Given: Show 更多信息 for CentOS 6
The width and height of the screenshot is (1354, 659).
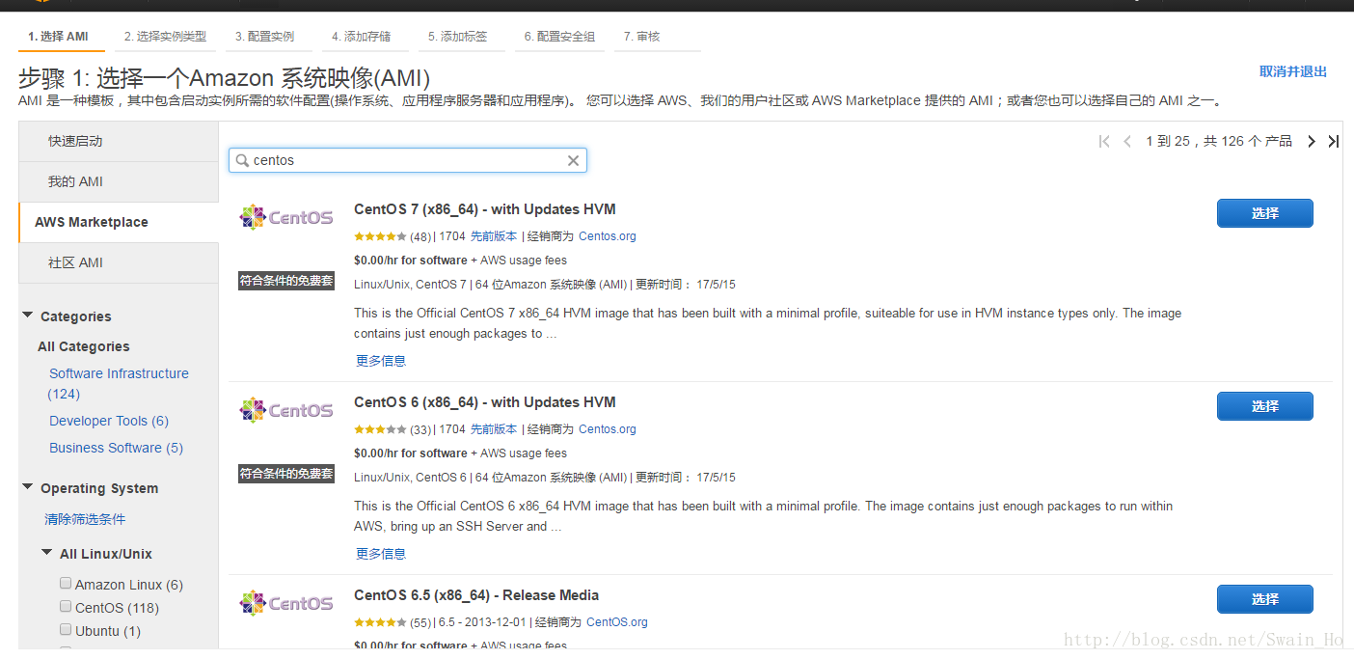Looking at the screenshot, I should point(381,554).
